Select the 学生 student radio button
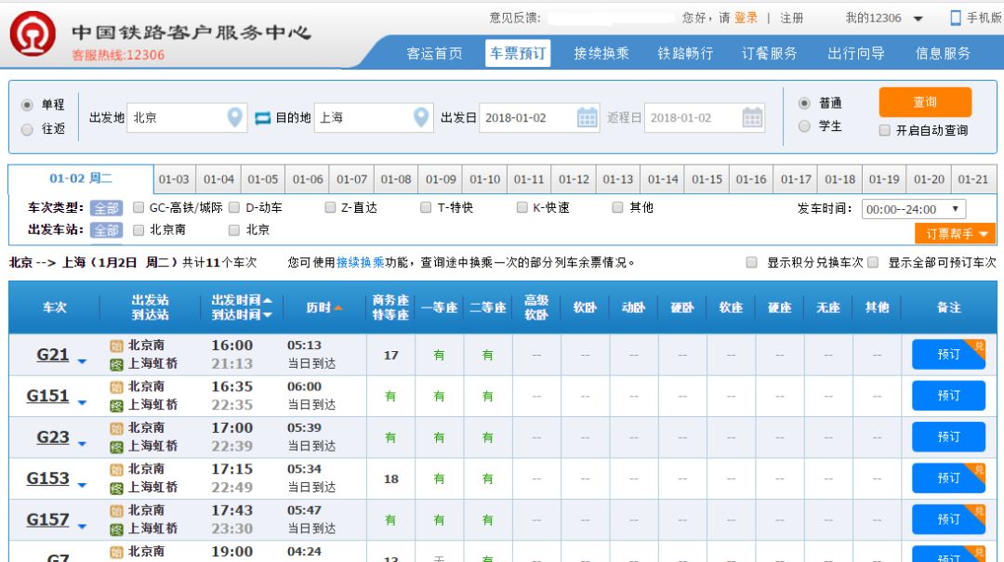The height and width of the screenshot is (562, 1004). [x=805, y=128]
